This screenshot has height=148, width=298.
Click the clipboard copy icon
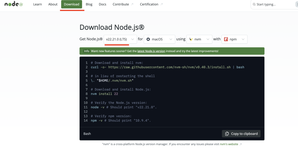[227, 134]
